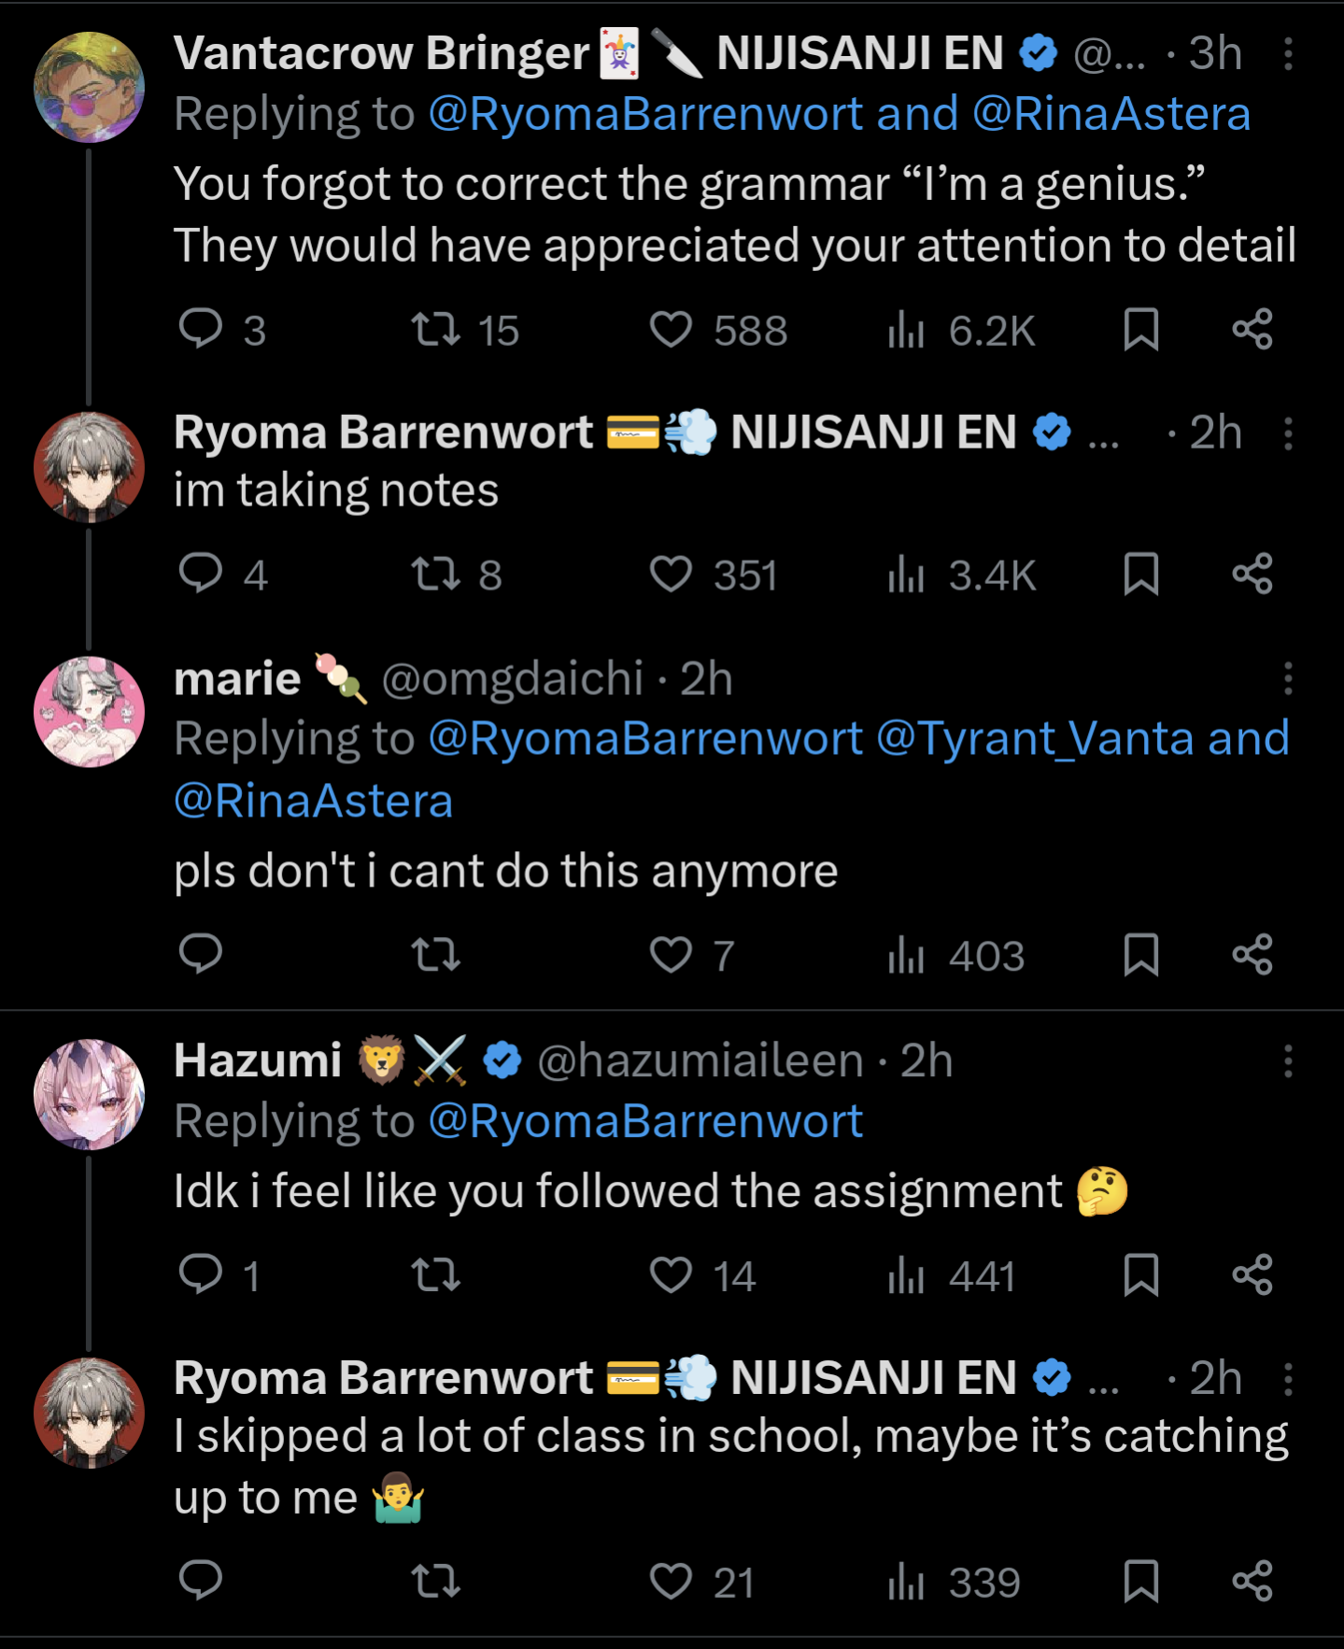Open Vantacrow Bringer's profile avatar

coord(90,87)
